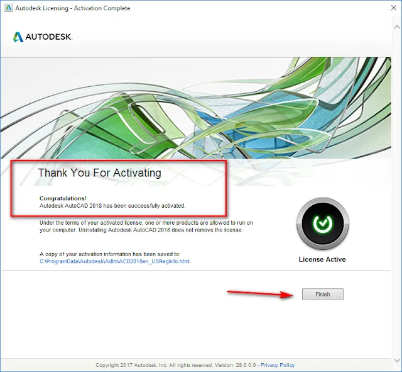Click the bold "Congratulations!" text
Viewport: 402px width, 372px height.
pos(62,198)
